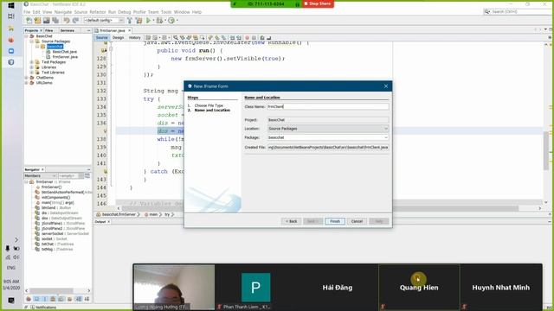Click the Redo toolbar icon
The height and width of the screenshot is (311, 554).
coord(75,21)
